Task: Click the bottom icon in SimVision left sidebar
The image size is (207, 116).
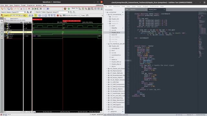Action: pos(2,37)
